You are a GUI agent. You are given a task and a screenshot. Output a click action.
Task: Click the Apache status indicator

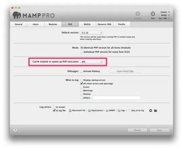(x=169, y=12)
